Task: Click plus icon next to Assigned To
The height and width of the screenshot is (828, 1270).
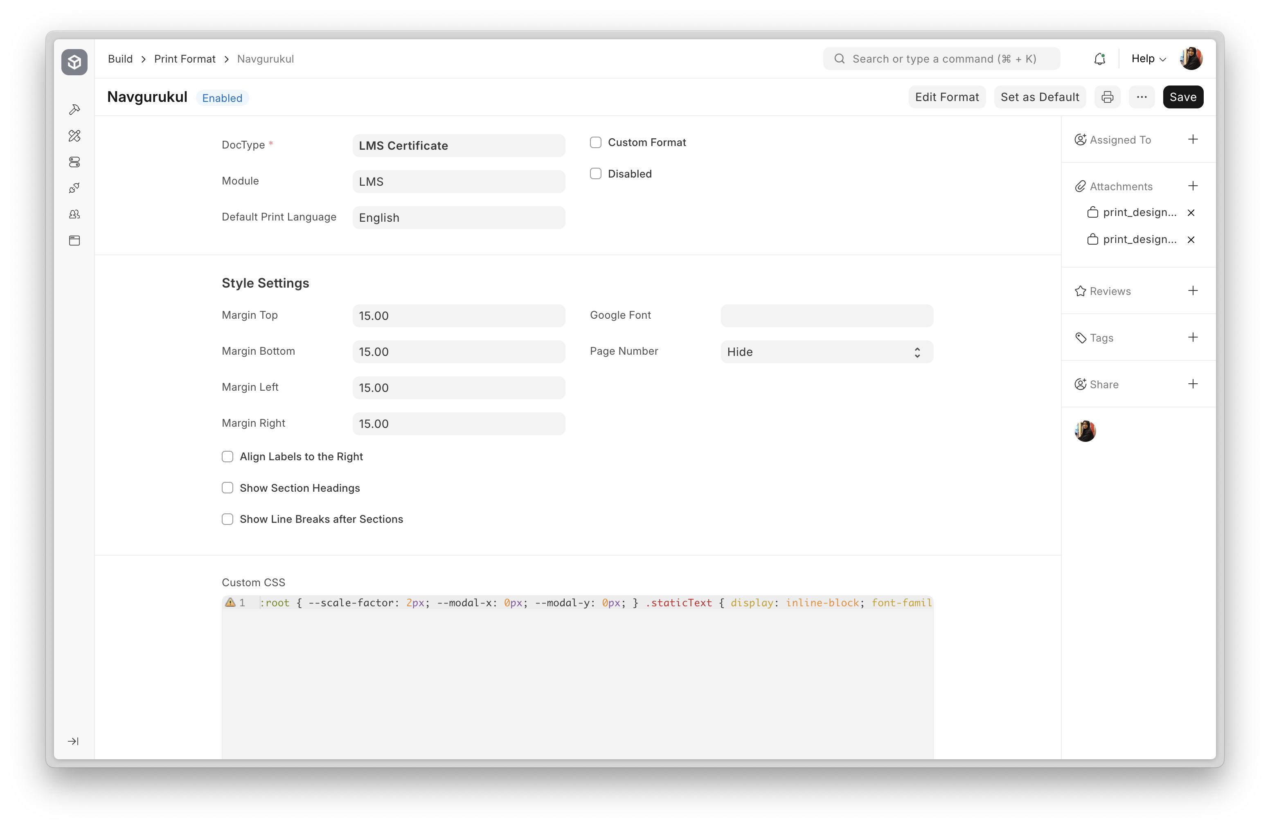Action: pos(1193,139)
